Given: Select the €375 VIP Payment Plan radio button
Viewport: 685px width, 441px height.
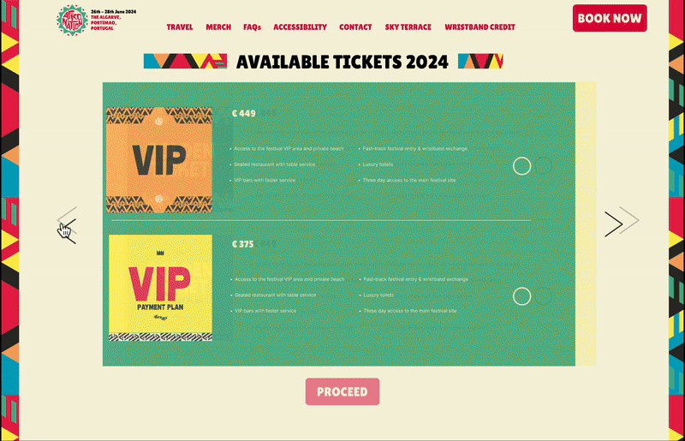Looking at the screenshot, I should [x=521, y=296].
